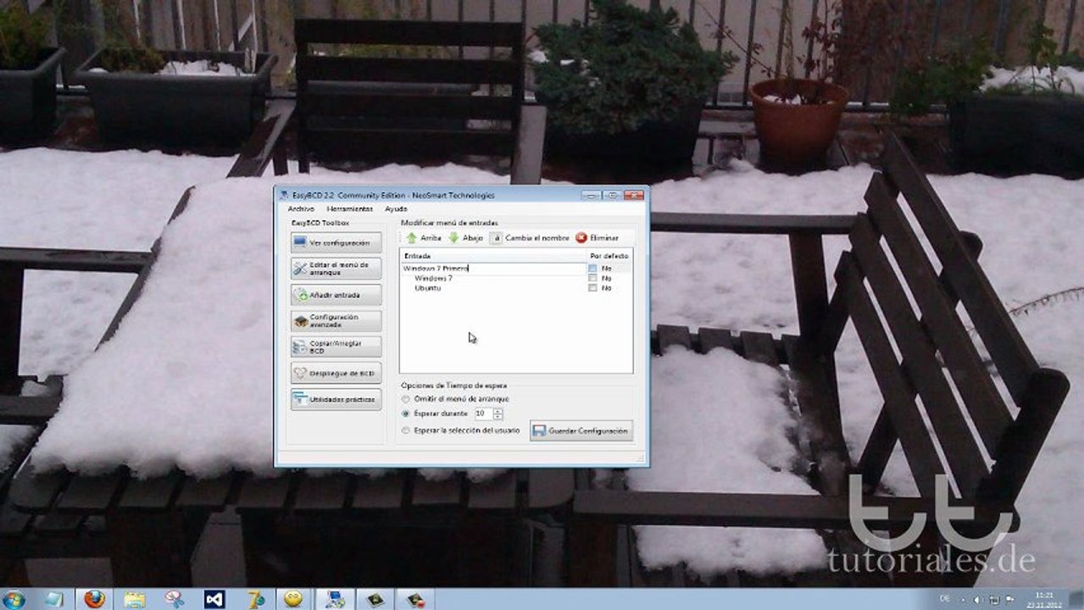Move entry up with Arriba arrow
The image size is (1084, 610).
[x=423, y=238]
